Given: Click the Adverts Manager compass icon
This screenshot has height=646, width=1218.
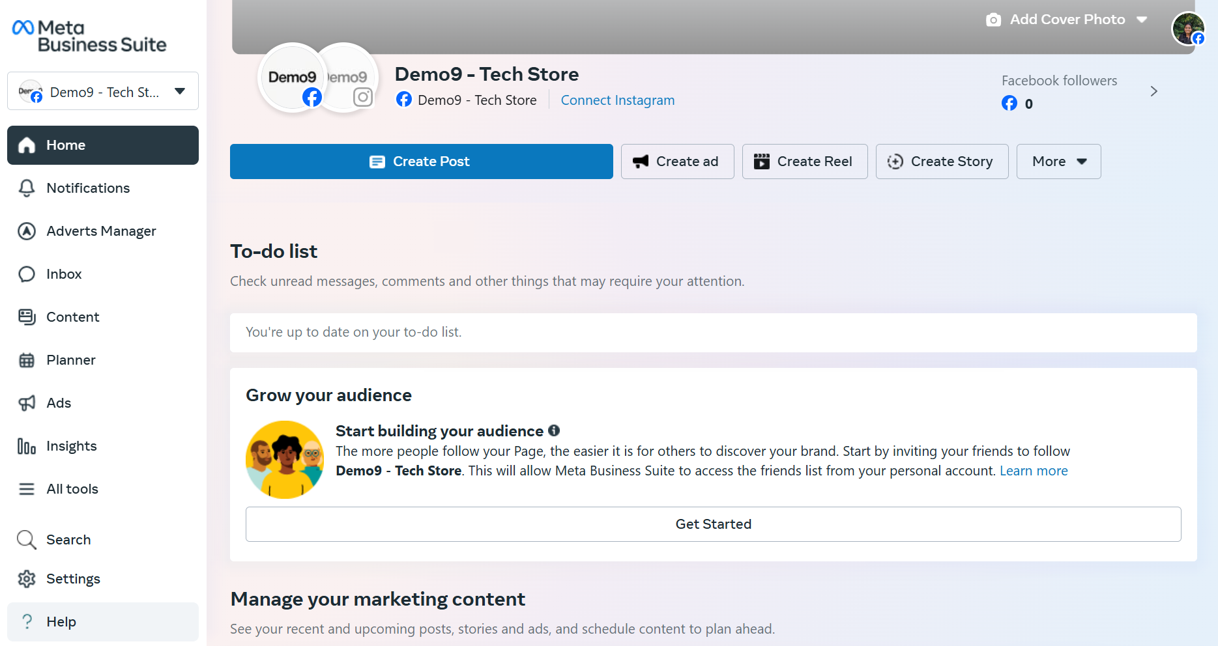Looking at the screenshot, I should click(27, 231).
